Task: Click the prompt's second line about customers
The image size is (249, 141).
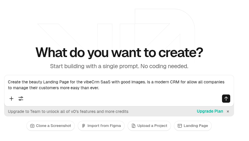Action: coord(53,88)
